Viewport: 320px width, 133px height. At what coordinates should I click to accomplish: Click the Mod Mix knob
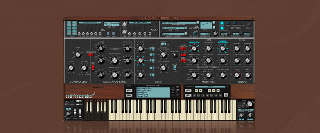point(84,67)
